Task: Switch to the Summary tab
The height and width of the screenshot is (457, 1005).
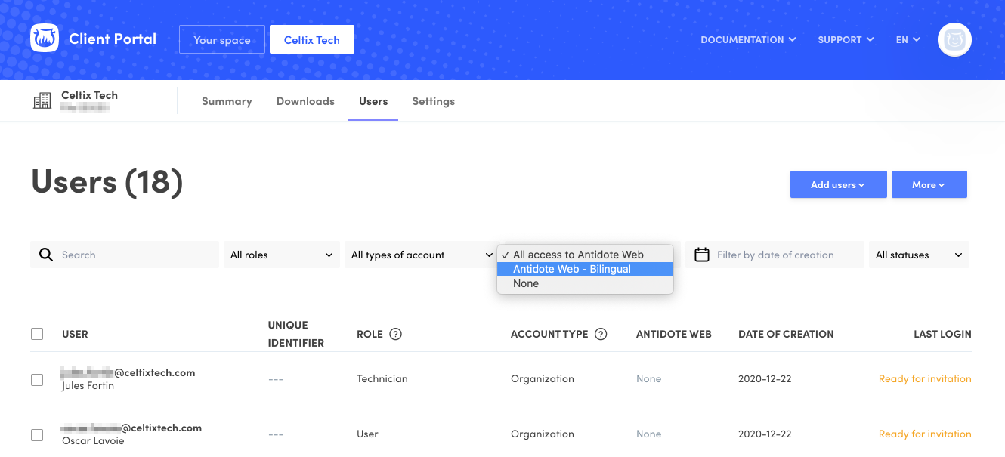Action: click(x=227, y=101)
